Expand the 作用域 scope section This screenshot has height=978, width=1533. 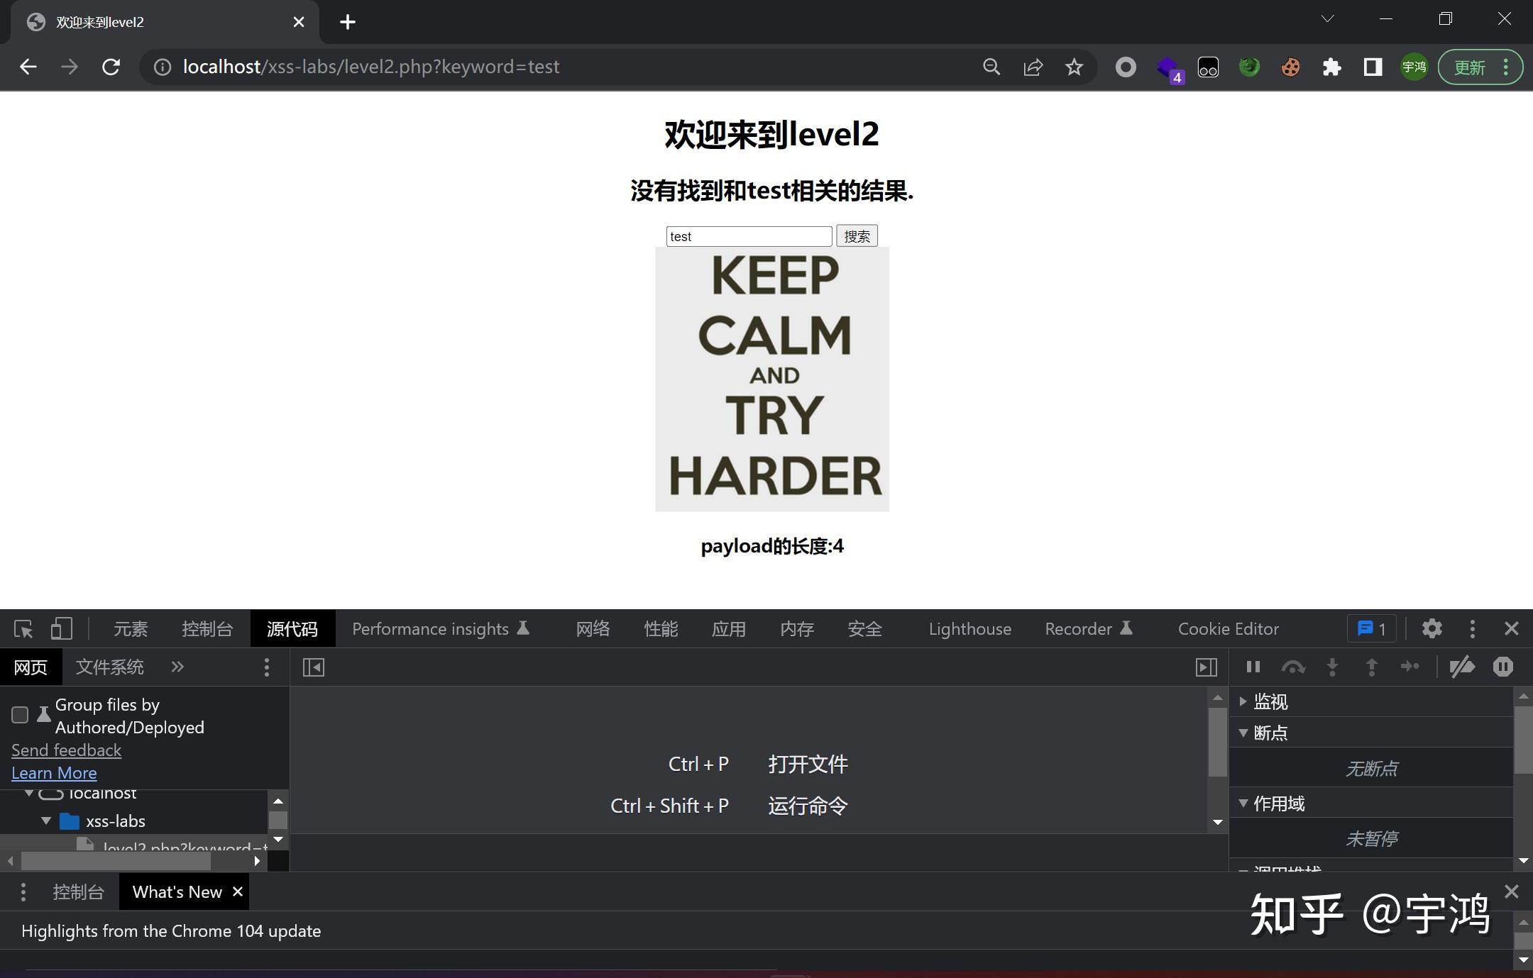(x=1244, y=803)
